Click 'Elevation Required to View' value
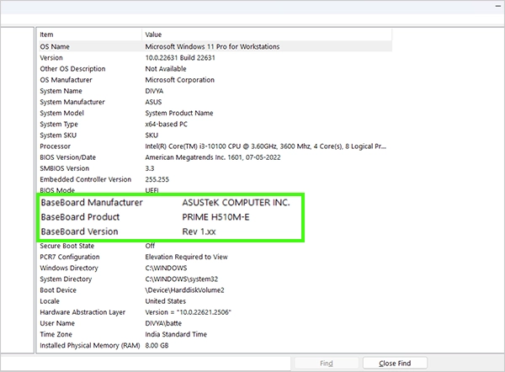This screenshot has height=372, width=505. [x=186, y=257]
